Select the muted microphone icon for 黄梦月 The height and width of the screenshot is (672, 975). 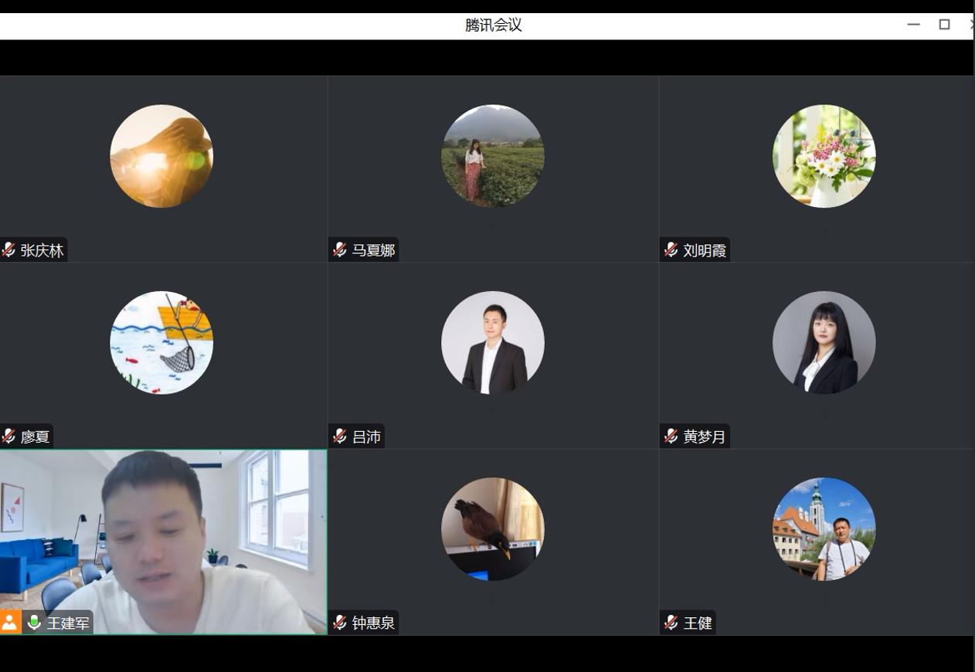coord(671,436)
